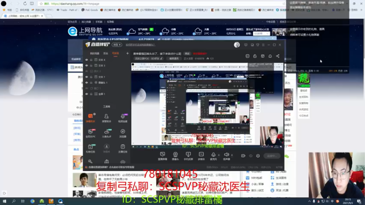Open the notification bell in stream header
The image size is (365, 205).
(270, 56)
